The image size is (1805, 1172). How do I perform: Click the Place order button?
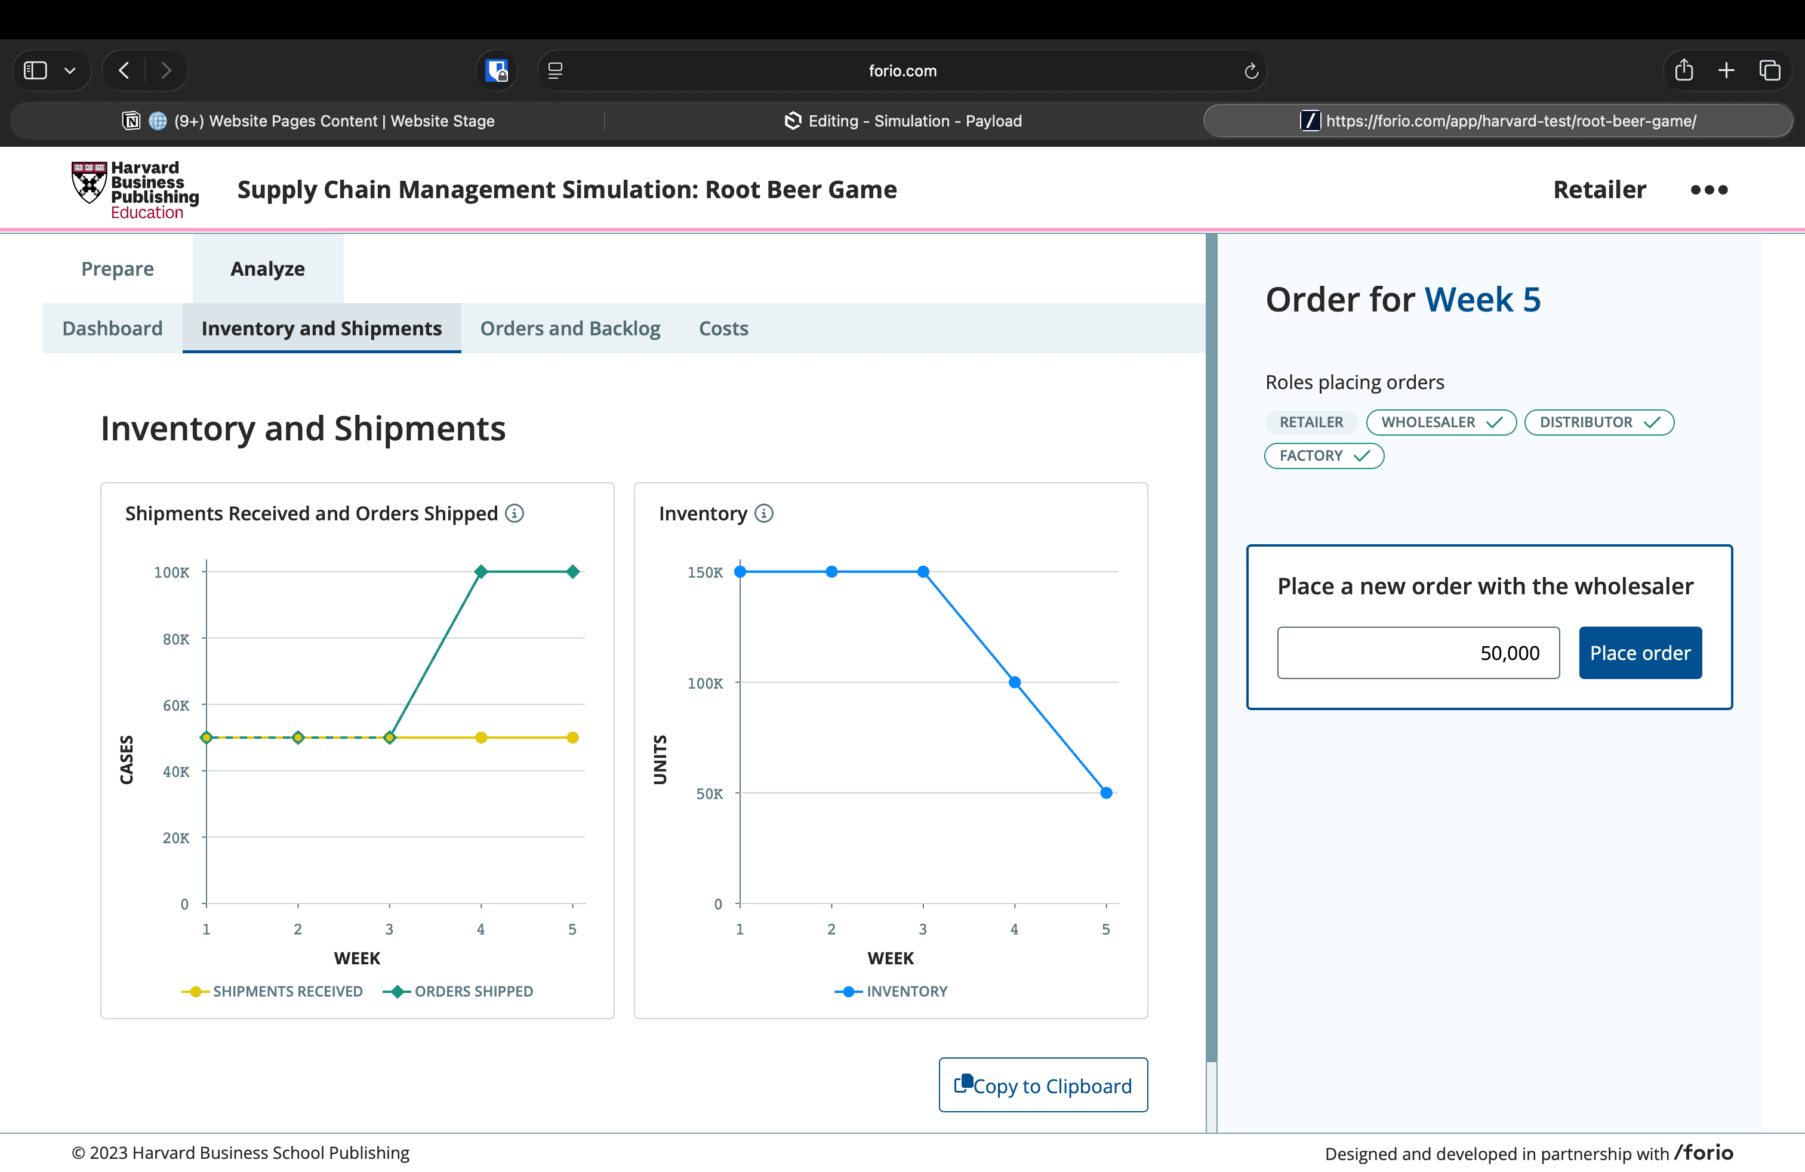point(1640,653)
